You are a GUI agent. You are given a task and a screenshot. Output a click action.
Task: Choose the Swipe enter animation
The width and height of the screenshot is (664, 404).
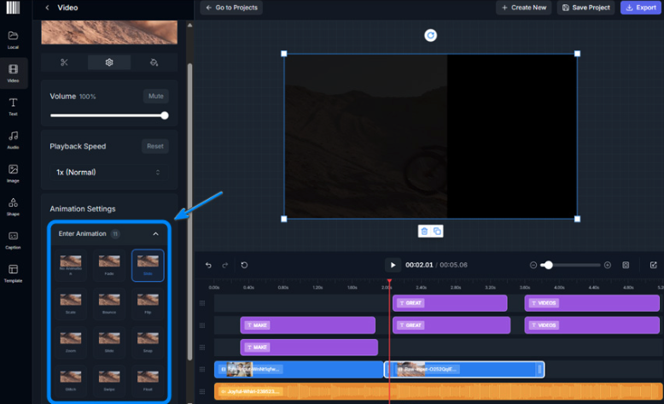click(109, 381)
